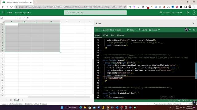Reload the page in Chrome

click(x=11, y=7)
